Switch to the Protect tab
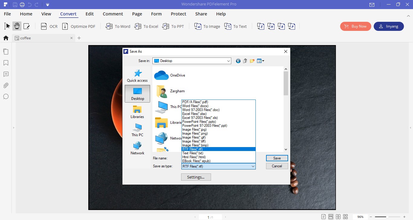The width and height of the screenshot is (413, 220). point(178,14)
